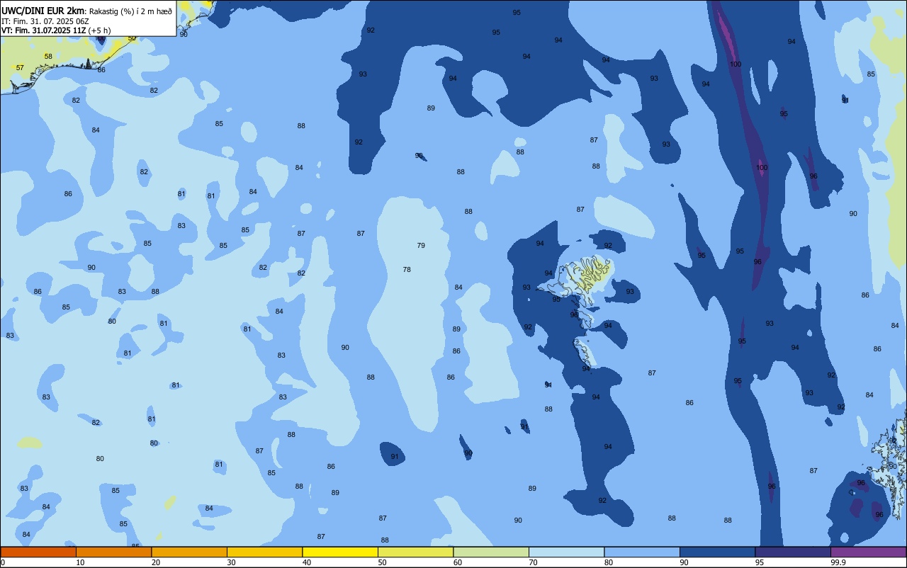907x568 pixels.
Task: Click the map title 'UWC/DINI EUR 2km'
Action: coord(43,10)
